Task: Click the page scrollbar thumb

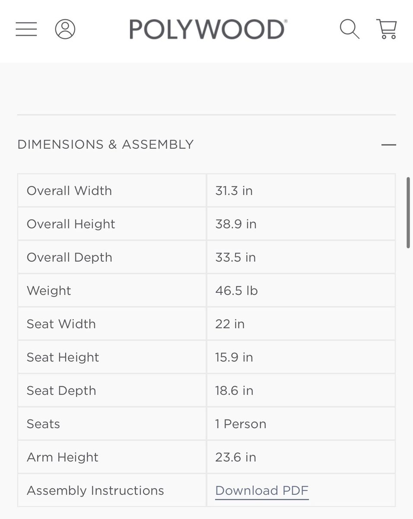Action: coord(408,212)
